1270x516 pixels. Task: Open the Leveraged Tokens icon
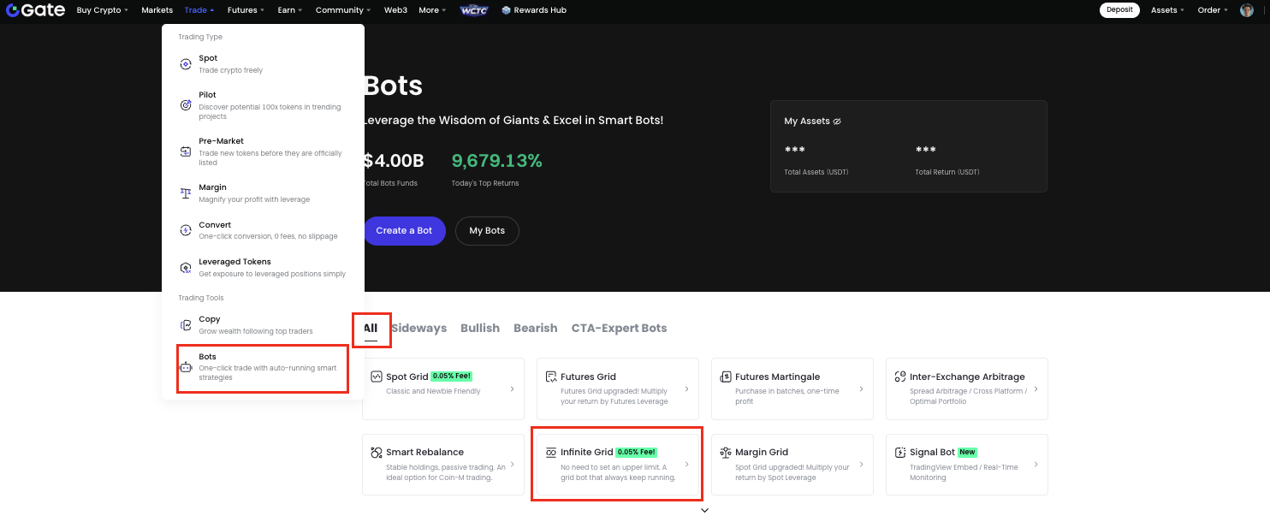[x=186, y=268]
